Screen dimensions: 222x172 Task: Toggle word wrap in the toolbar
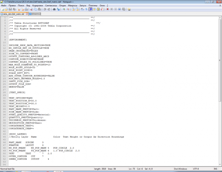(x=82, y=9)
